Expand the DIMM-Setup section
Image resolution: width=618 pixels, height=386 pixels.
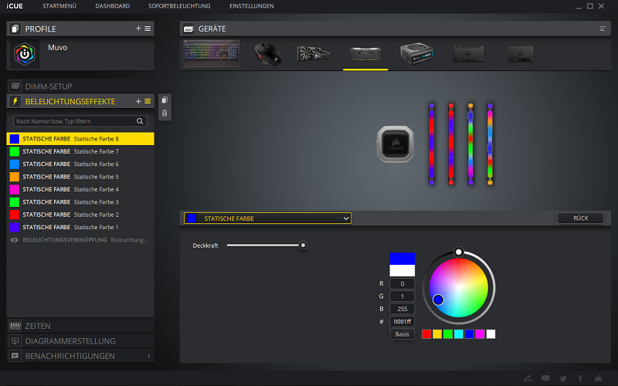pos(80,86)
